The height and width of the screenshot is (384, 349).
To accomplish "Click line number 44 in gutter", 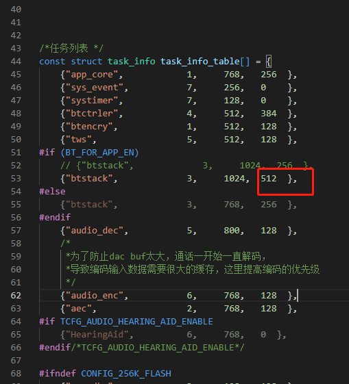I will (16, 61).
